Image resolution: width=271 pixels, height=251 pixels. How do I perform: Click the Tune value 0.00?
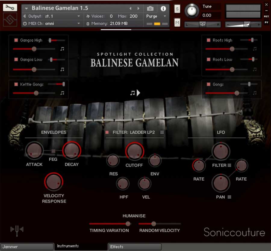(x=207, y=15)
